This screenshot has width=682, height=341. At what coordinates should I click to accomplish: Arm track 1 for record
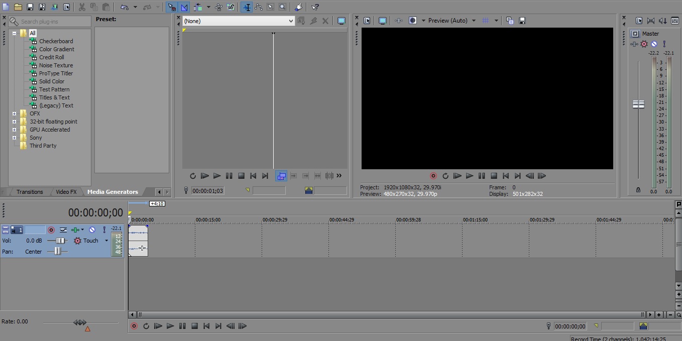tap(51, 230)
